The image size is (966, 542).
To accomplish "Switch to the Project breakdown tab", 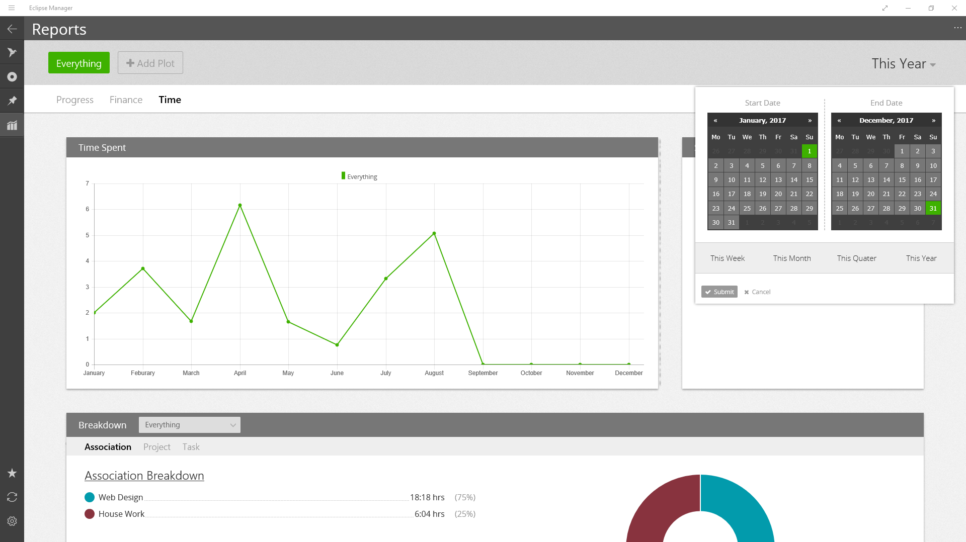I will (156, 447).
